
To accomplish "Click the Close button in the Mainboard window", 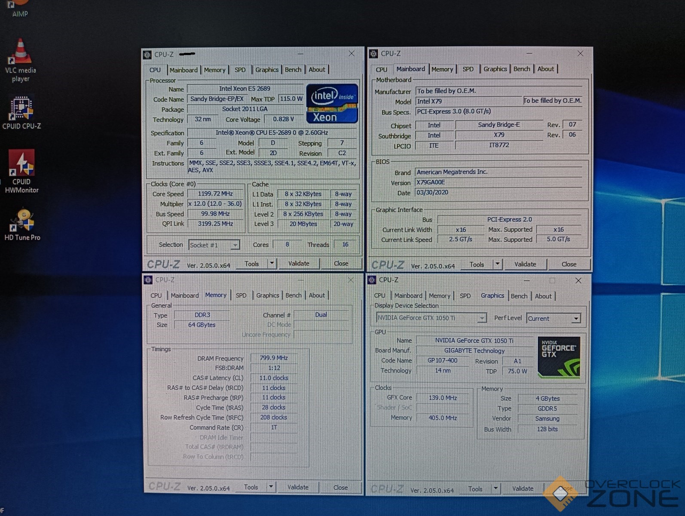I will (x=569, y=264).
